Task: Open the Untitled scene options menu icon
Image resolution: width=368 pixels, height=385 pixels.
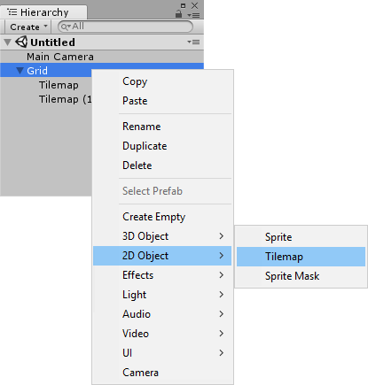Action: (193, 42)
